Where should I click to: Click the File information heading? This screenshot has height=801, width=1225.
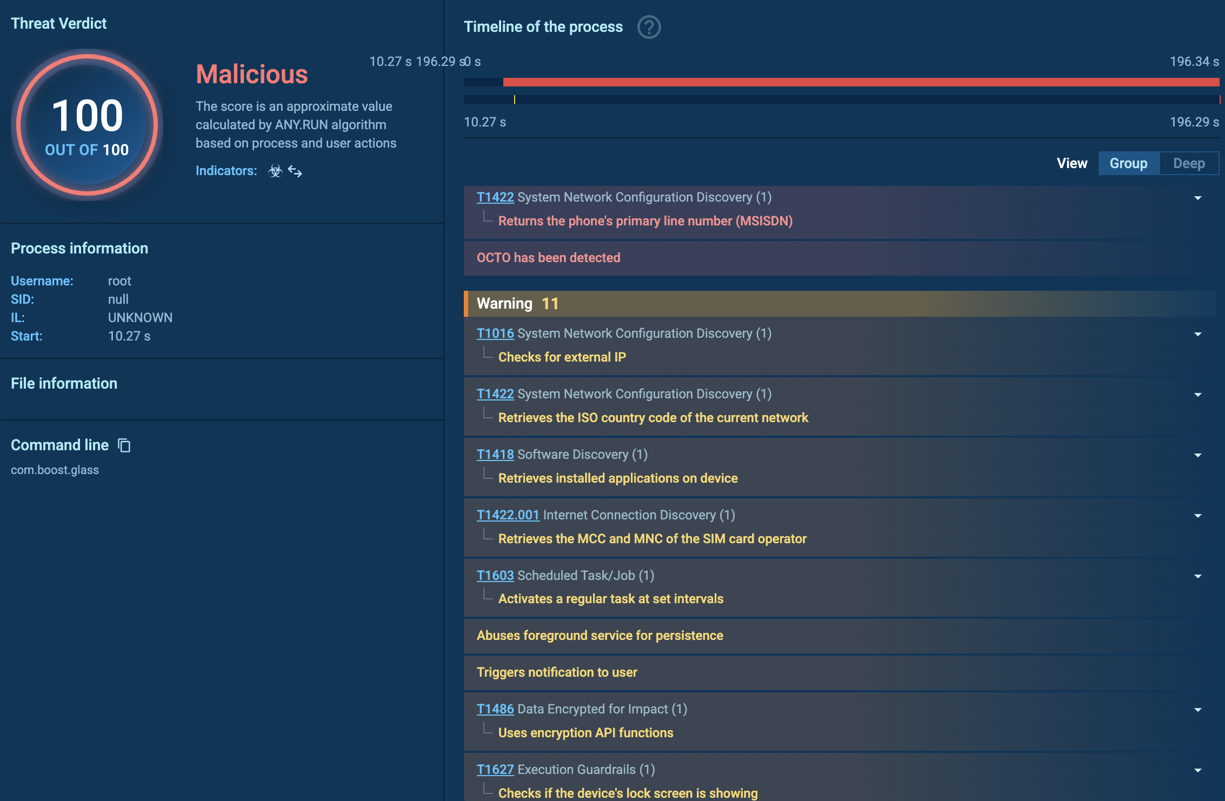[x=64, y=384]
